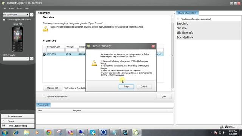Open File Explorer folder in taskbar

[27, 133]
